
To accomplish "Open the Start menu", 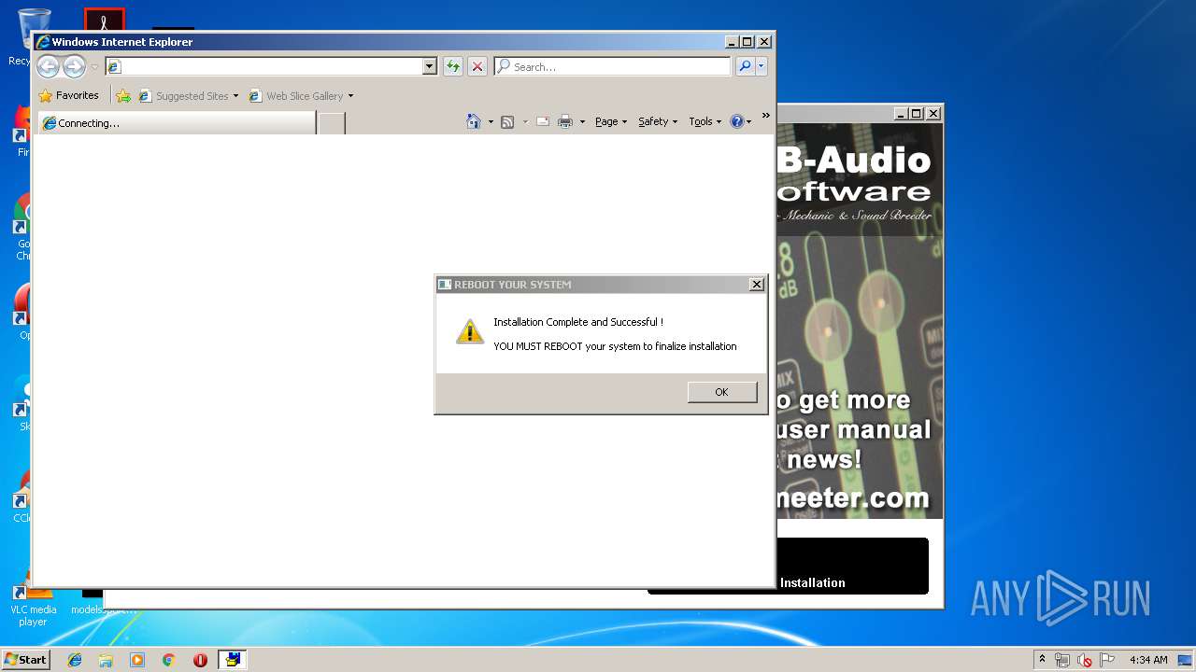I will click(25, 659).
